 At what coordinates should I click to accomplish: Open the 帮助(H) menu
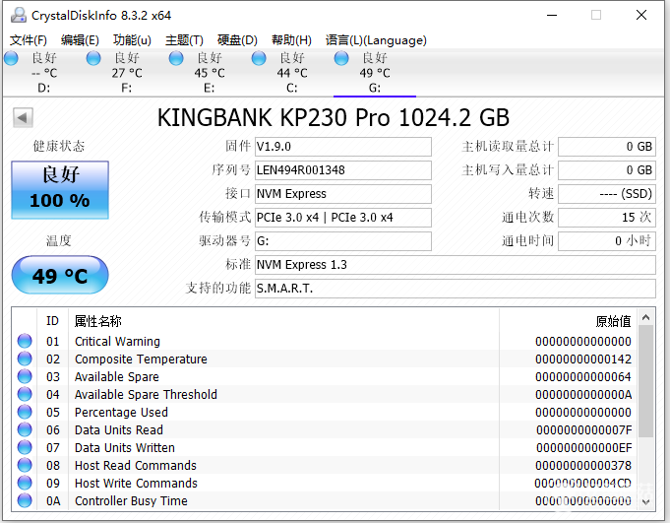[x=291, y=40]
